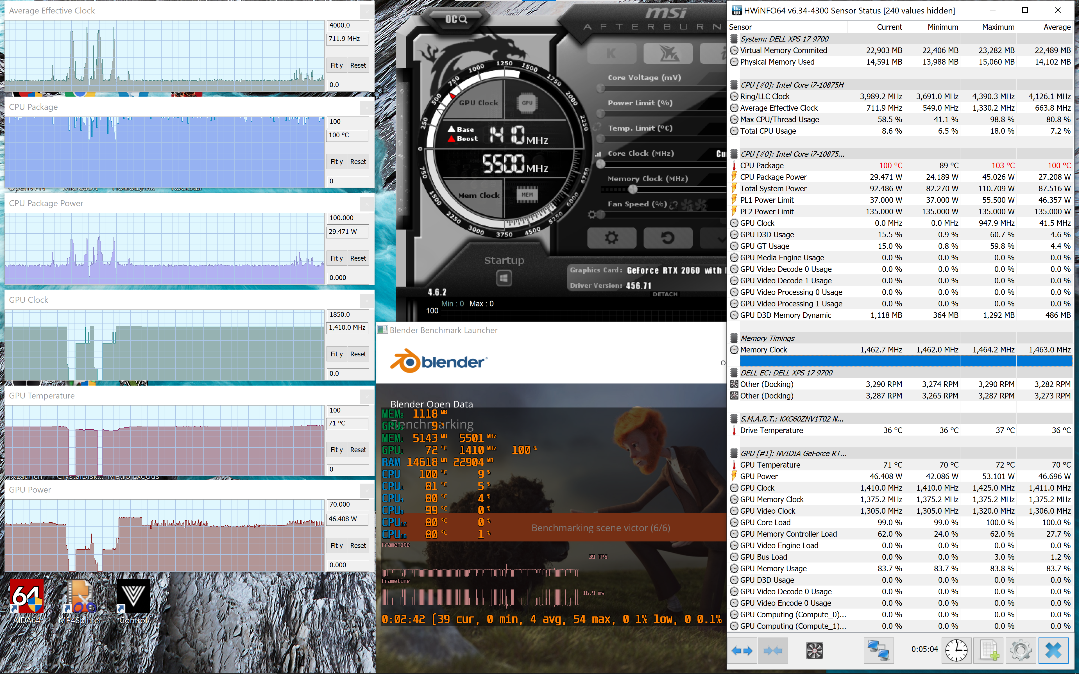The height and width of the screenshot is (674, 1079).
Task: Click Reset in GPU Power graph
Action: pyautogui.click(x=358, y=546)
